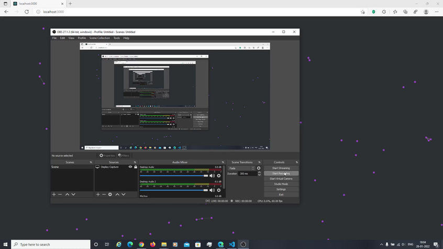This screenshot has height=249, width=443.
Task: Open the Scene Collection menu
Action: pos(99,38)
